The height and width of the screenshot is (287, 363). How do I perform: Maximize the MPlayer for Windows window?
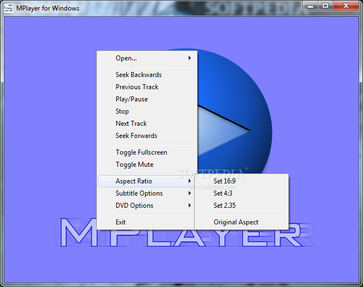coord(325,6)
